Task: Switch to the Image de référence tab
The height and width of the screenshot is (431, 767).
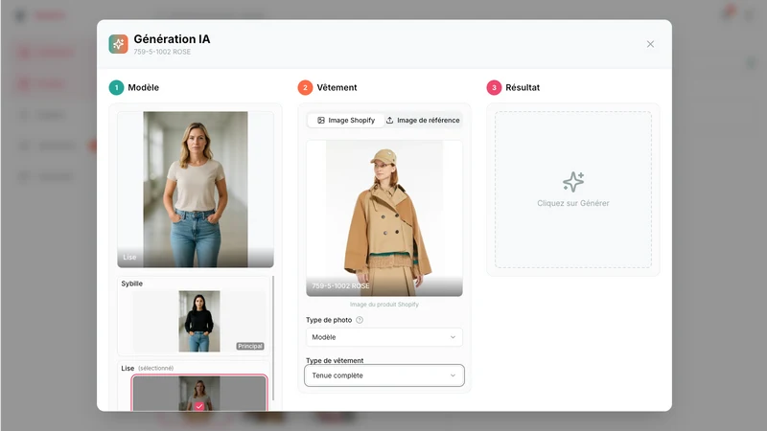Action: 423,121
